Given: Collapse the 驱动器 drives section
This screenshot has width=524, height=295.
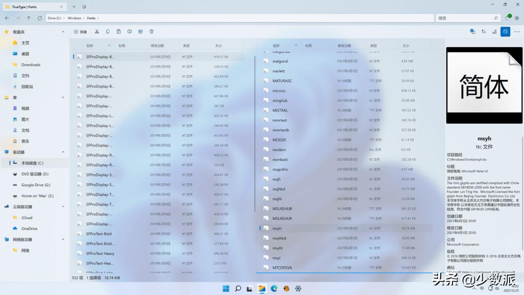Looking at the screenshot, I should 63,152.
